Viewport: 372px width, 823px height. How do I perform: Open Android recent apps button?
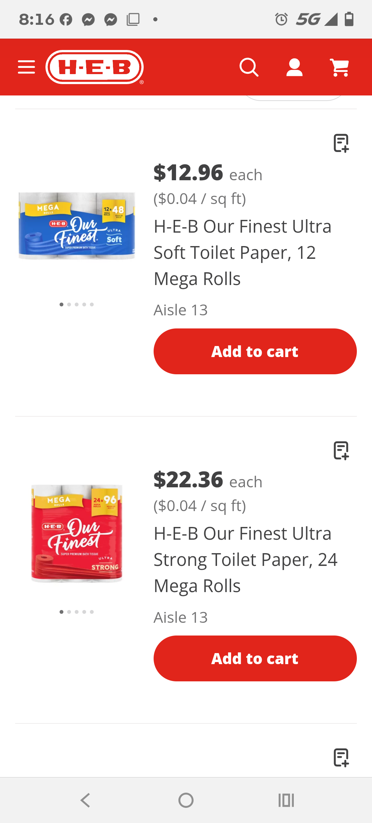tap(286, 800)
